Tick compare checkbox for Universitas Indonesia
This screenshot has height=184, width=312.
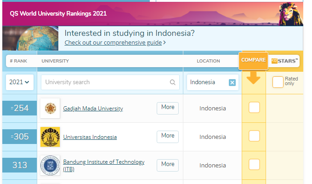254,136
